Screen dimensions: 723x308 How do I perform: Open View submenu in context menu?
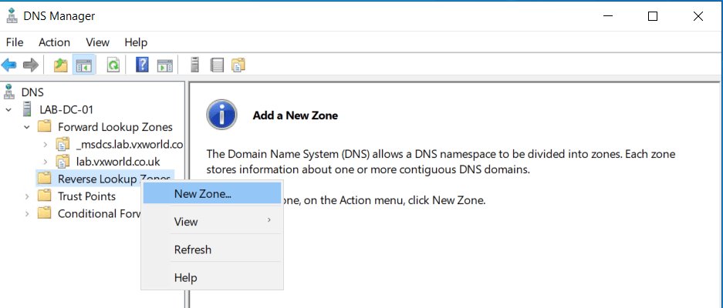[186, 222]
